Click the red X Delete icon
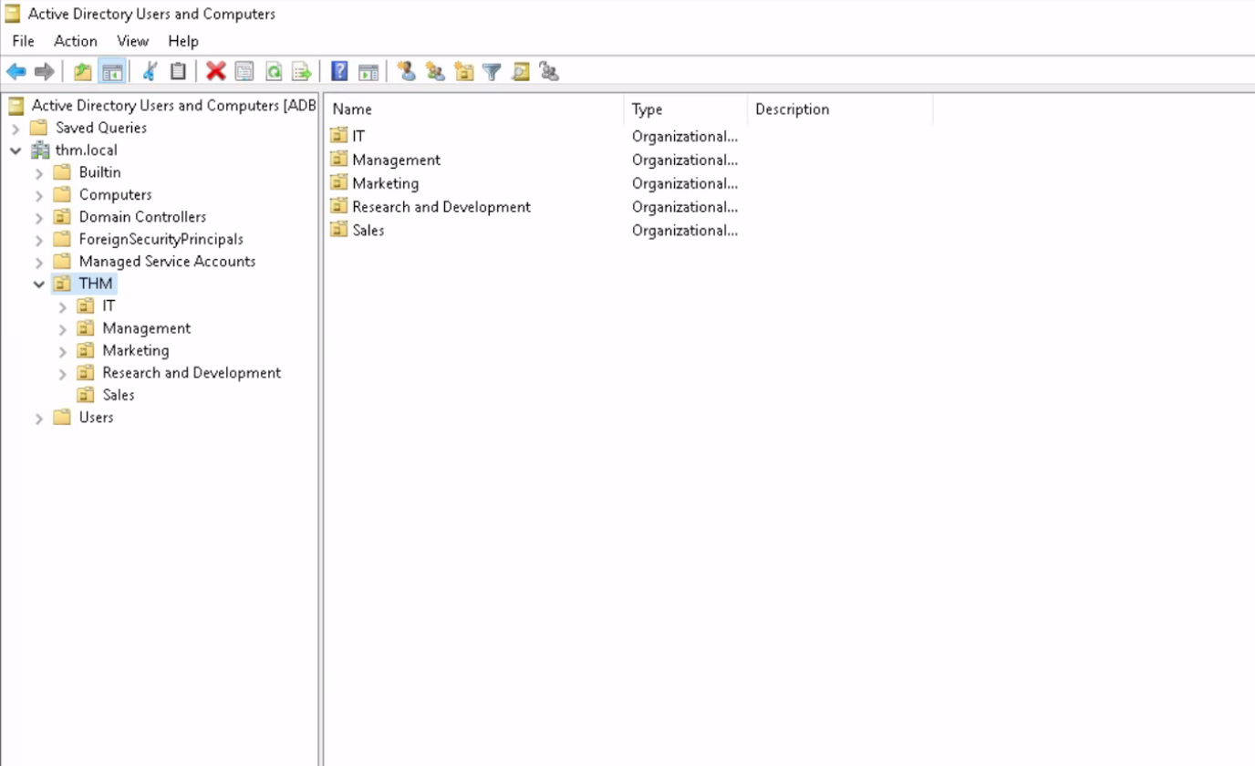The image size is (1255, 766). tap(216, 71)
